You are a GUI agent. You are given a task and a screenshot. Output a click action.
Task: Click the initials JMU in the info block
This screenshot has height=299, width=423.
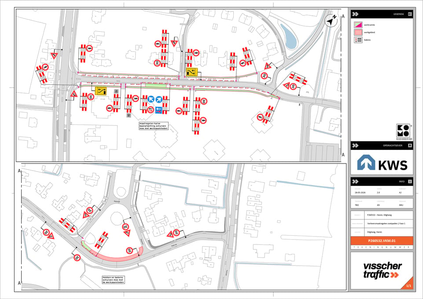pyautogui.click(x=401, y=205)
